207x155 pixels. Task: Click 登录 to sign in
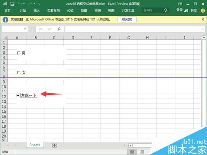[179, 10]
